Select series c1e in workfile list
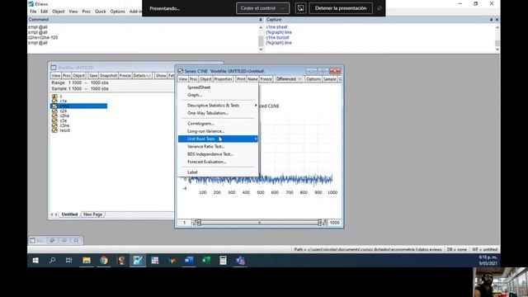 coord(64,101)
